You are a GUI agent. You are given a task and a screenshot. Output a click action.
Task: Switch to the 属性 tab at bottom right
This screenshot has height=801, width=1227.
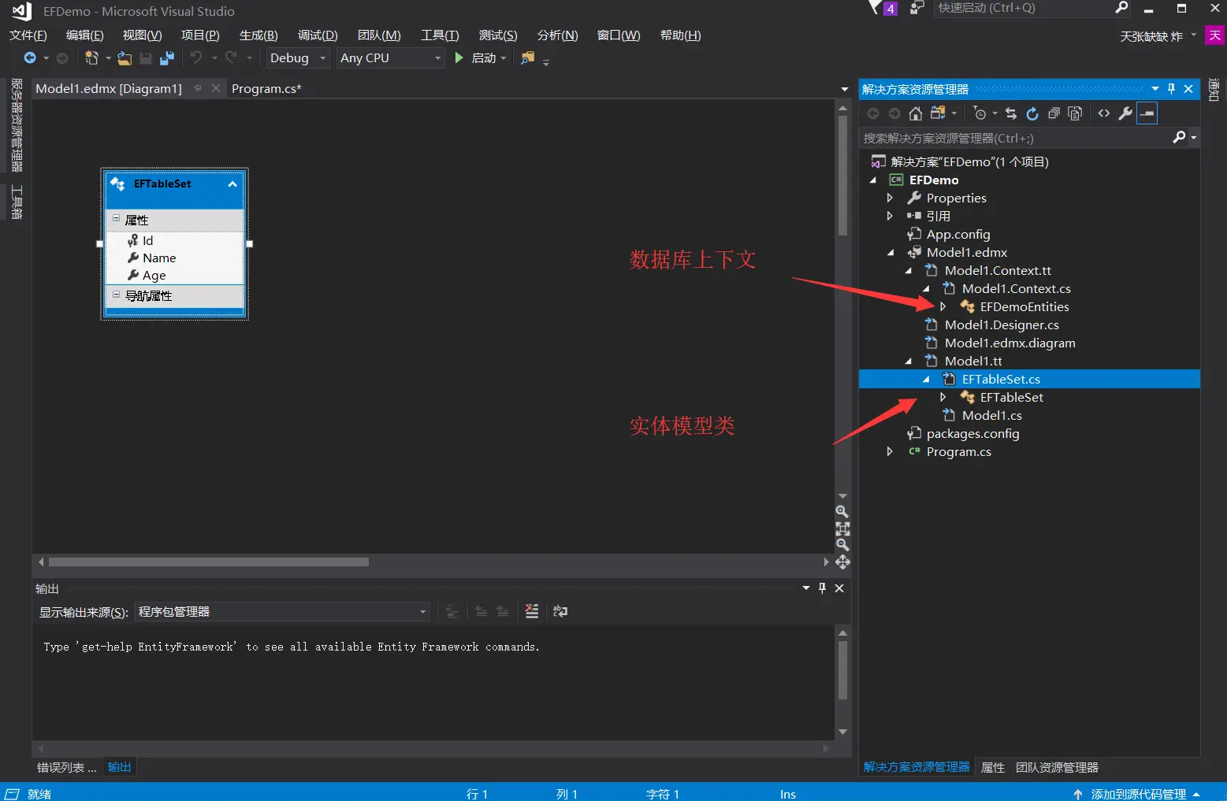(x=993, y=767)
